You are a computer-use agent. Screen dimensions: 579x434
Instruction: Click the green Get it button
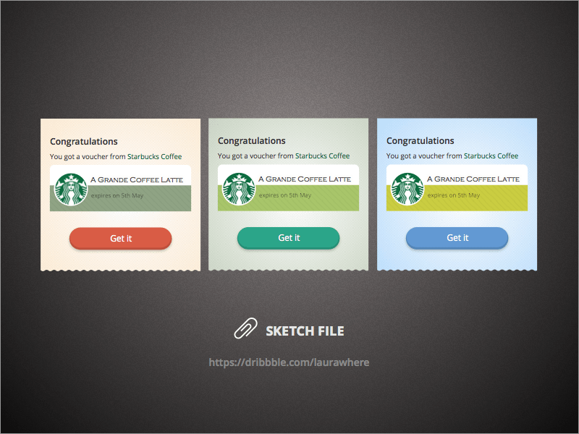tap(288, 238)
